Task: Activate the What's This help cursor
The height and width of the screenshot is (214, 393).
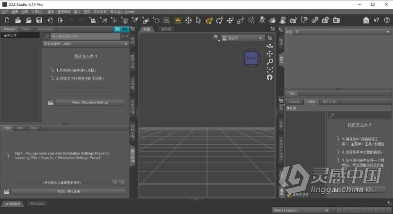Action: coord(377,20)
